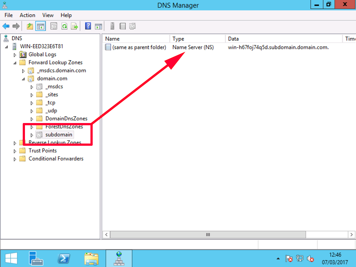Toggle the Show/Hide Action Pane icon

98,26
